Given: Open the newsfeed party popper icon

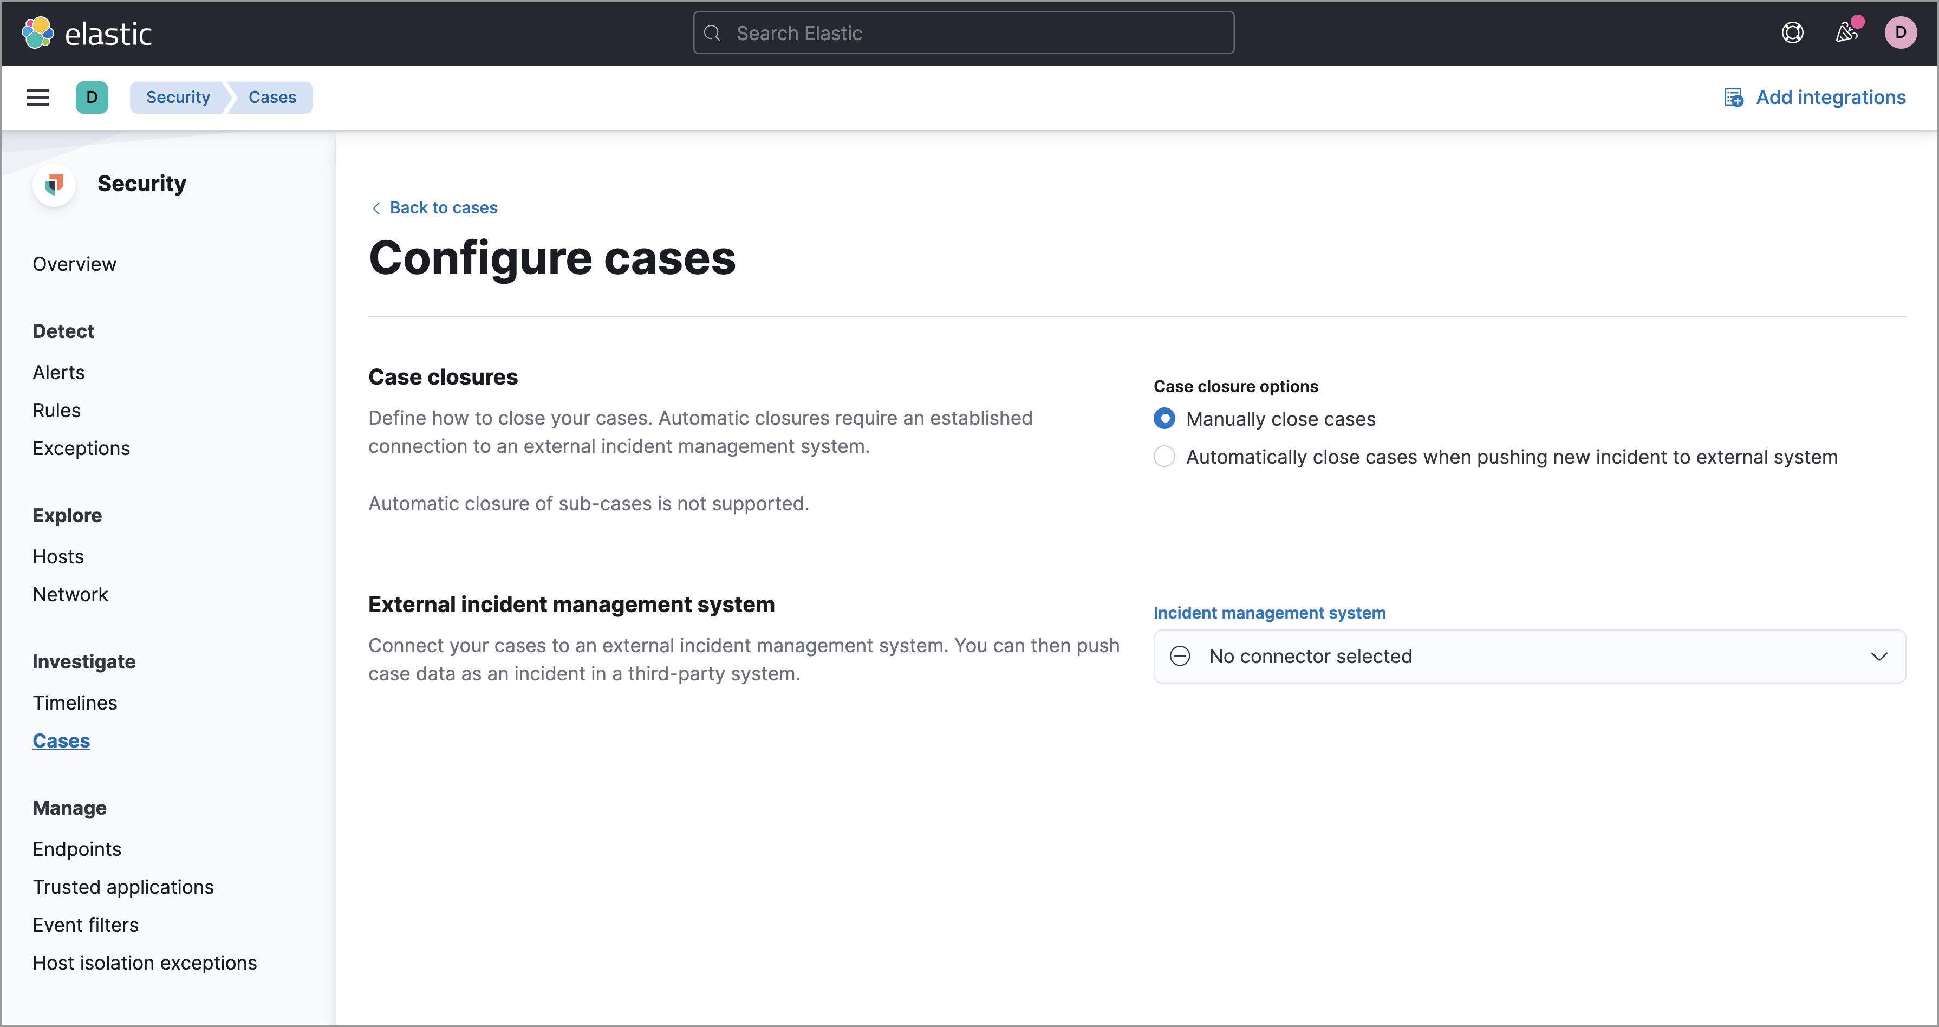Looking at the screenshot, I should [x=1846, y=33].
